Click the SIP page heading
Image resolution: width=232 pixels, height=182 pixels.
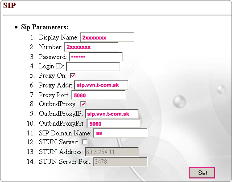click(9, 5)
